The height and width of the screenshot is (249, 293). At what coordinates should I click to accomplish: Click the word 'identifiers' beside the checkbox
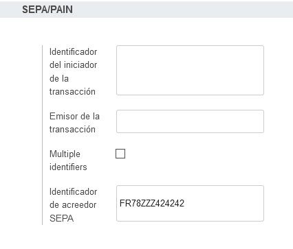tap(68, 167)
